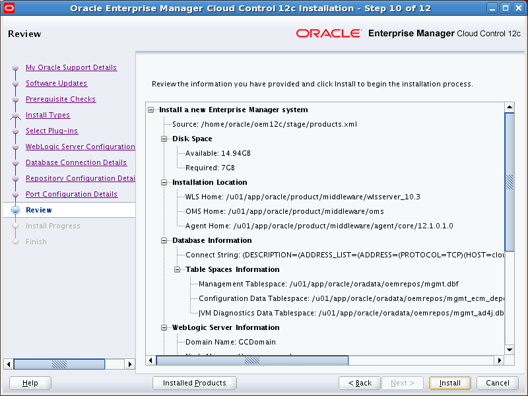This screenshot has width=528, height=396.
Task: Select the Domain Name: GCDomain row
Action: point(230,342)
